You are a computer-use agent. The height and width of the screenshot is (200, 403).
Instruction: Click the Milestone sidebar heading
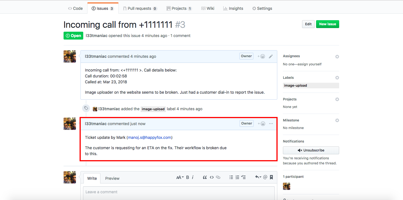(x=291, y=120)
